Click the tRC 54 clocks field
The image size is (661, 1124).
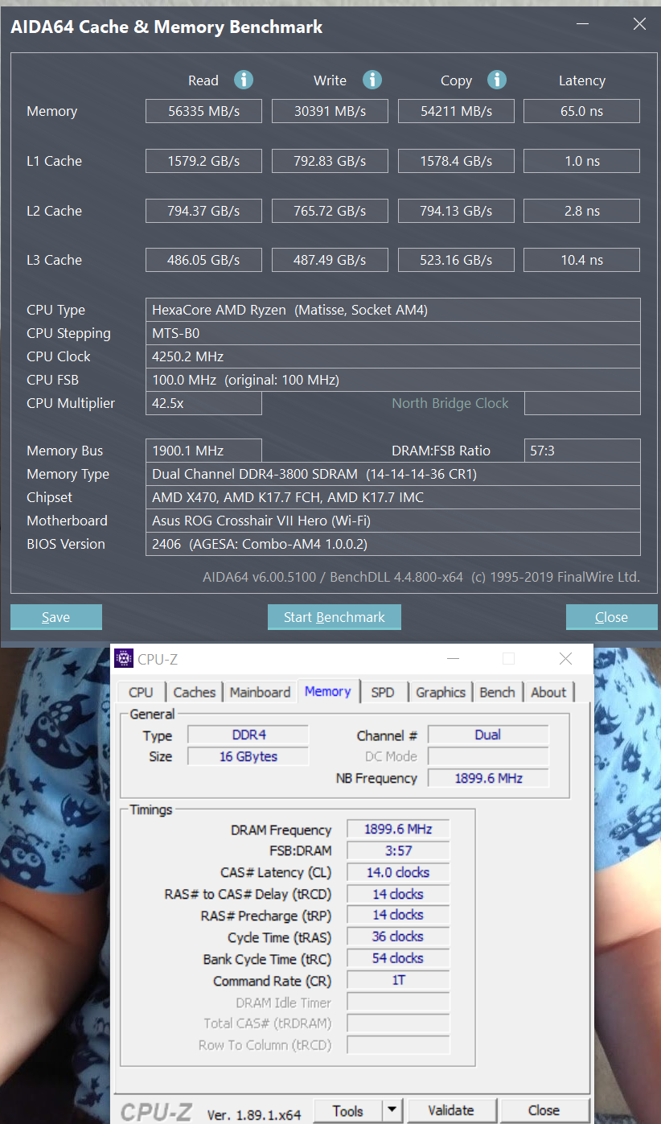pyautogui.click(x=398, y=958)
